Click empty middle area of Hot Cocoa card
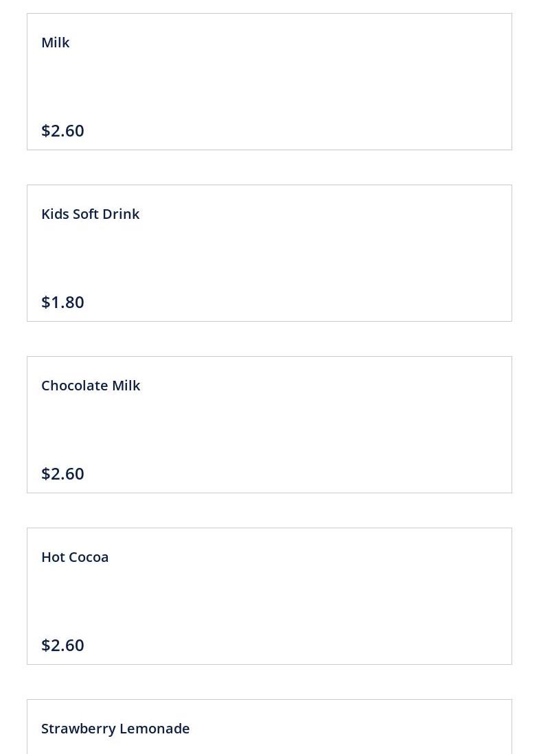Image resolution: width=539 pixels, height=754 pixels. click(x=269, y=600)
